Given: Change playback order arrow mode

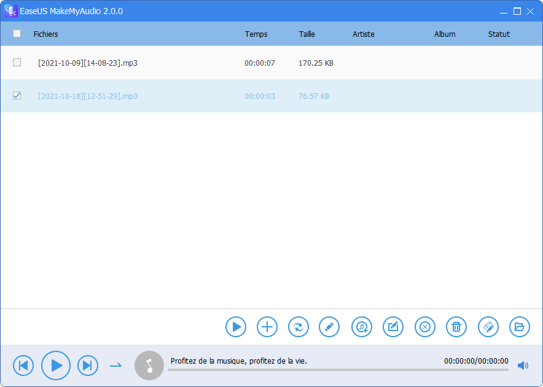Looking at the screenshot, I should point(115,365).
